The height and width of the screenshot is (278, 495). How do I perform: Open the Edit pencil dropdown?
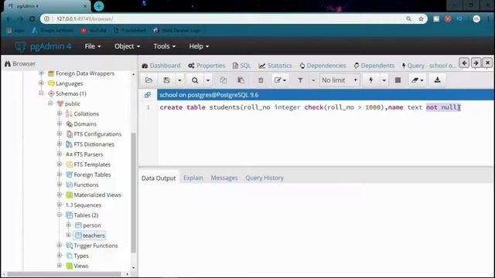click(x=280, y=80)
